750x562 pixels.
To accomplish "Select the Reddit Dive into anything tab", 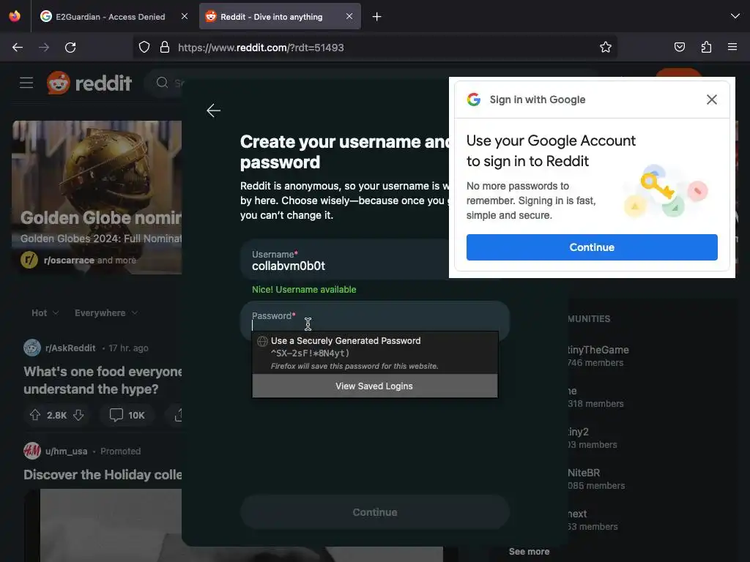I will (x=280, y=17).
